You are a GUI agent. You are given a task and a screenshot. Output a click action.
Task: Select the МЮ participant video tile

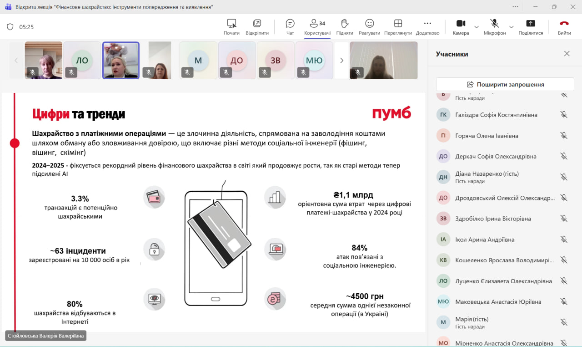click(314, 61)
